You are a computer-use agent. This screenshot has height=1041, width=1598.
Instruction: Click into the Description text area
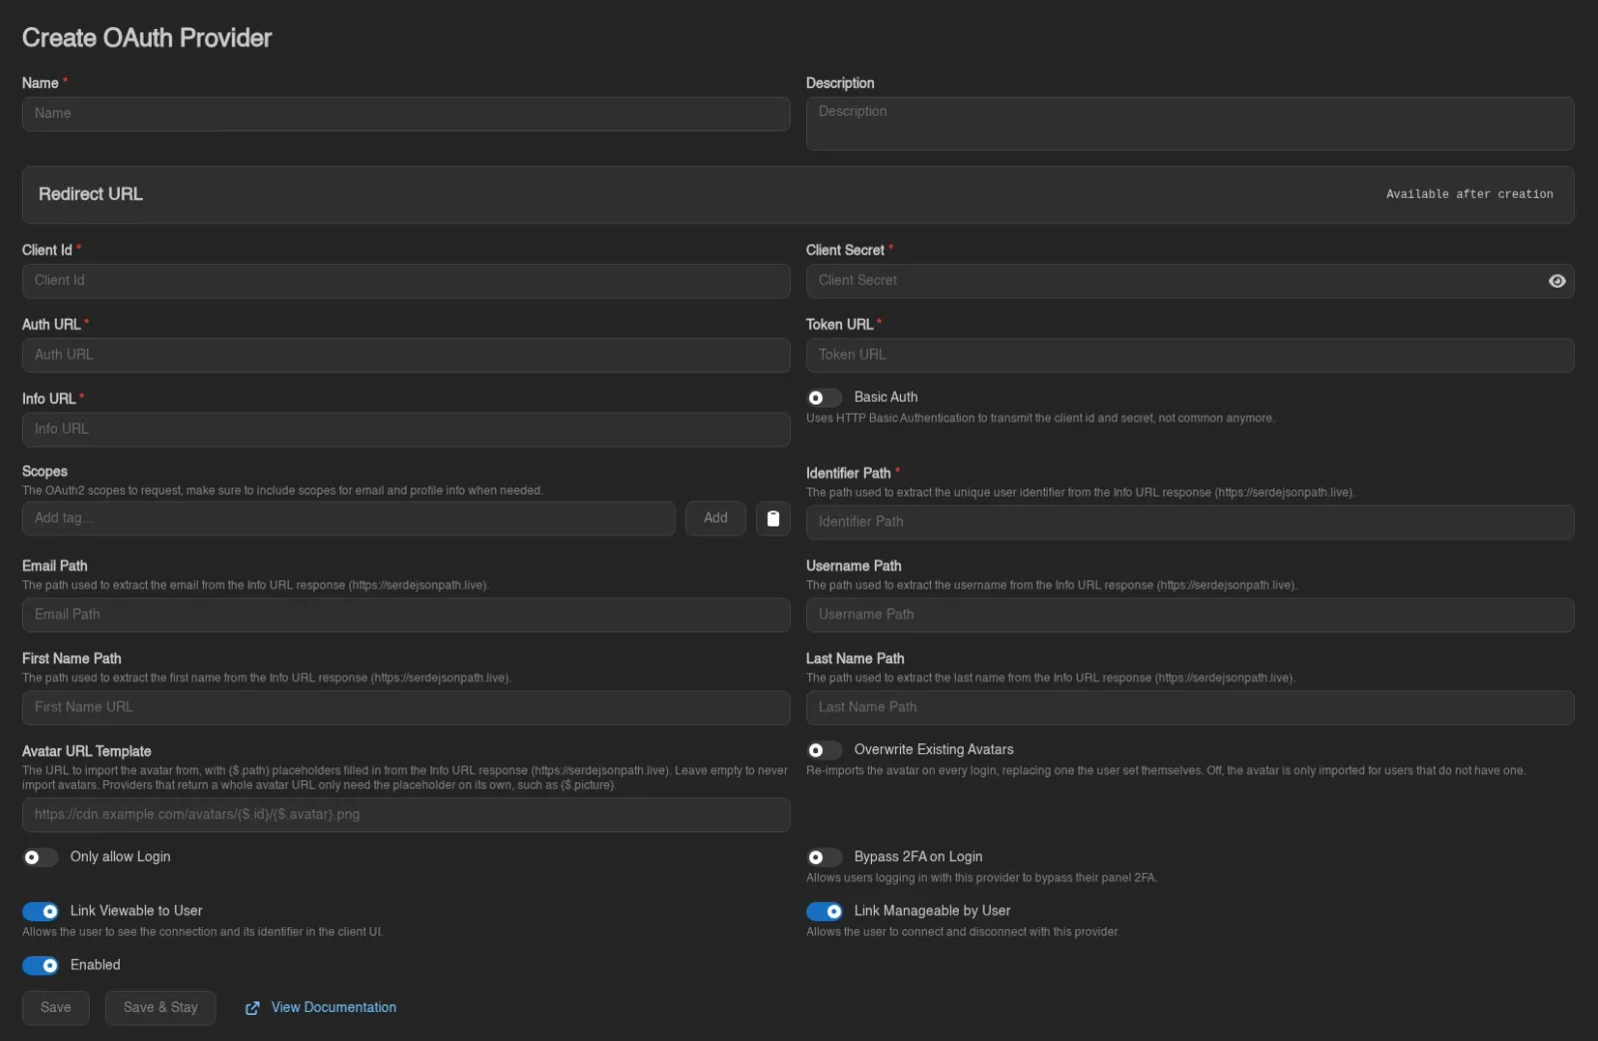[x=1190, y=124]
